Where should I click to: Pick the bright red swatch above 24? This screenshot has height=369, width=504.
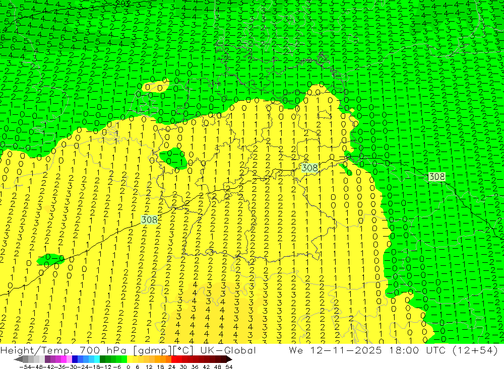(x=174, y=359)
